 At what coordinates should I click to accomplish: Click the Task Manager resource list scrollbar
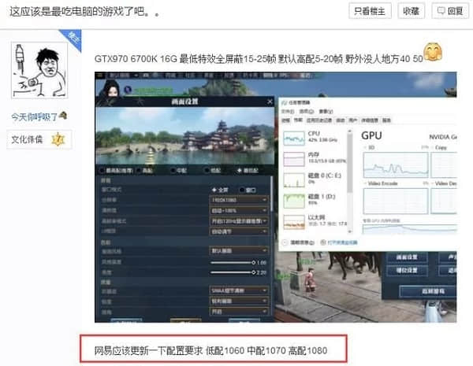[350, 163]
